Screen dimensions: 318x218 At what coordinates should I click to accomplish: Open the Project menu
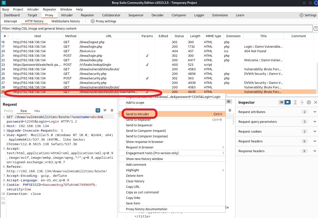18,9
